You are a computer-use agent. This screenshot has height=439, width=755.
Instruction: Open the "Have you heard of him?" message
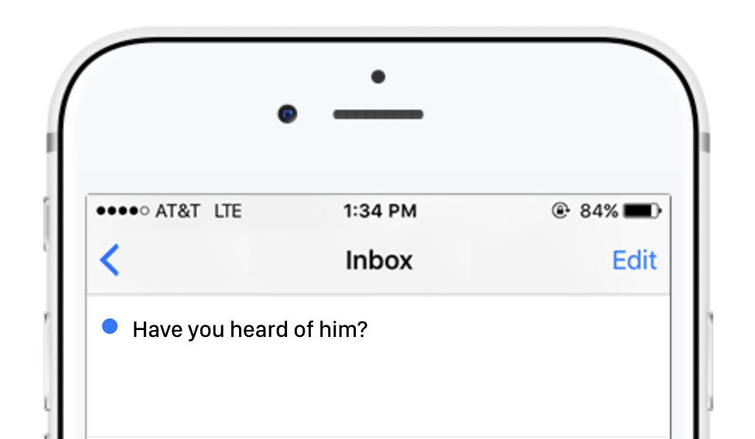pyautogui.click(x=250, y=330)
